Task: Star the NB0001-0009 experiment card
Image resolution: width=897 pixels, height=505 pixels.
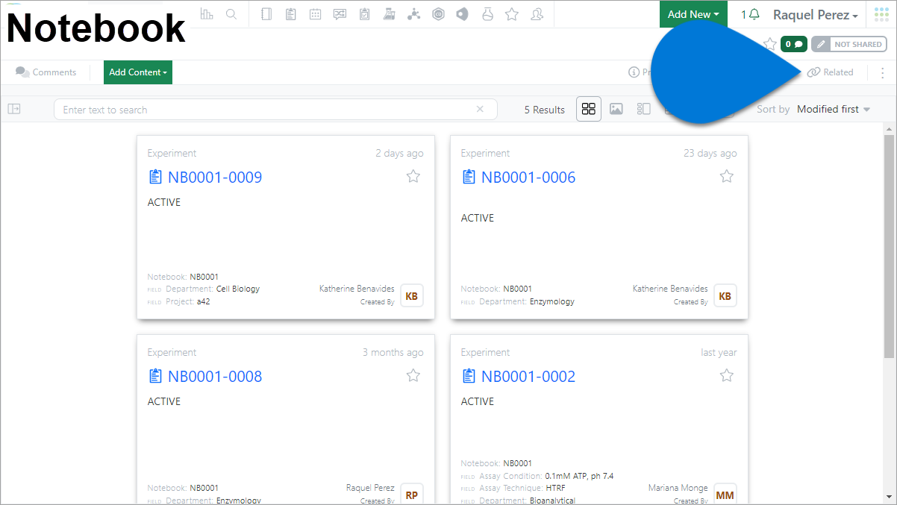Action: [413, 176]
